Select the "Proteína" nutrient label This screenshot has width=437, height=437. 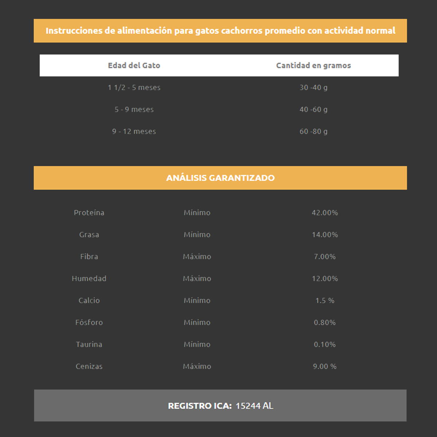coord(89,213)
